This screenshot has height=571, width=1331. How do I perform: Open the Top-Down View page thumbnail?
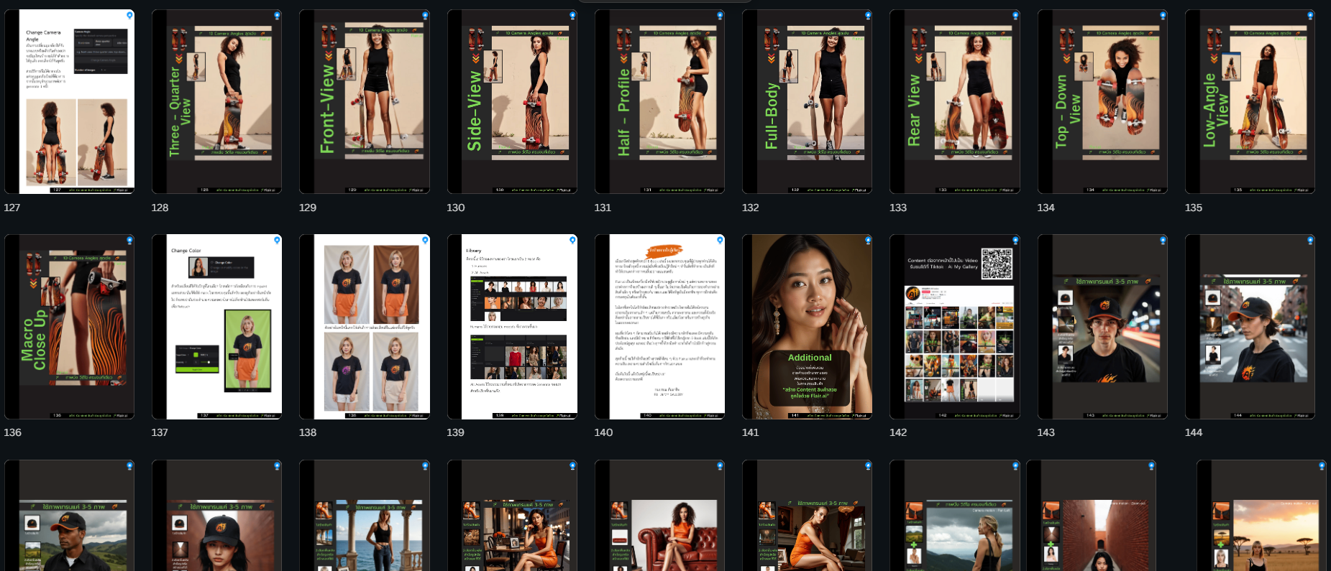click(1102, 101)
